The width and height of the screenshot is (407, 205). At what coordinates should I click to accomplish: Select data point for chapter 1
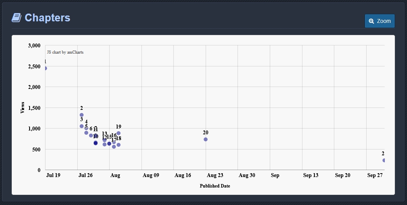(x=45, y=68)
